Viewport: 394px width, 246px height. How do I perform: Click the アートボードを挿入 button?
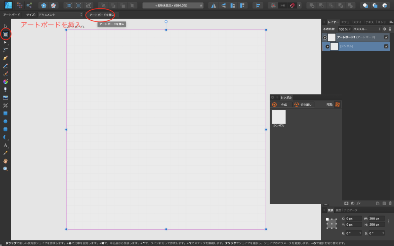coord(102,15)
